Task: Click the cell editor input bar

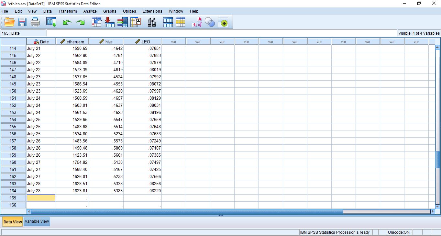Action: (222, 33)
